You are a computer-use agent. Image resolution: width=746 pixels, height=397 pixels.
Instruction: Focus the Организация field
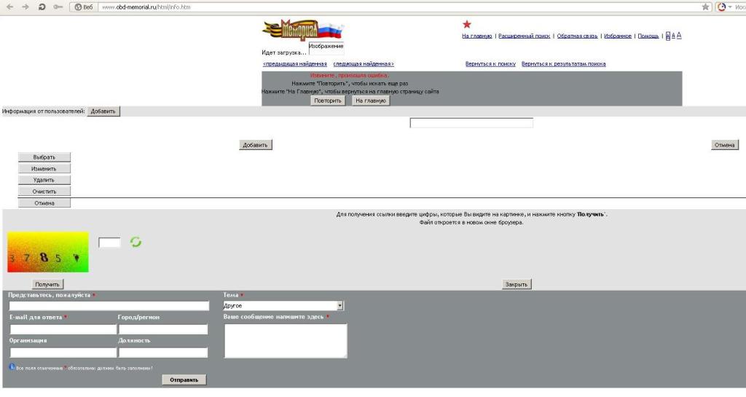pyautogui.click(x=63, y=353)
